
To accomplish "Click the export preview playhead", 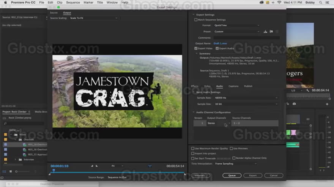I will pyautogui.click(x=54, y=170).
